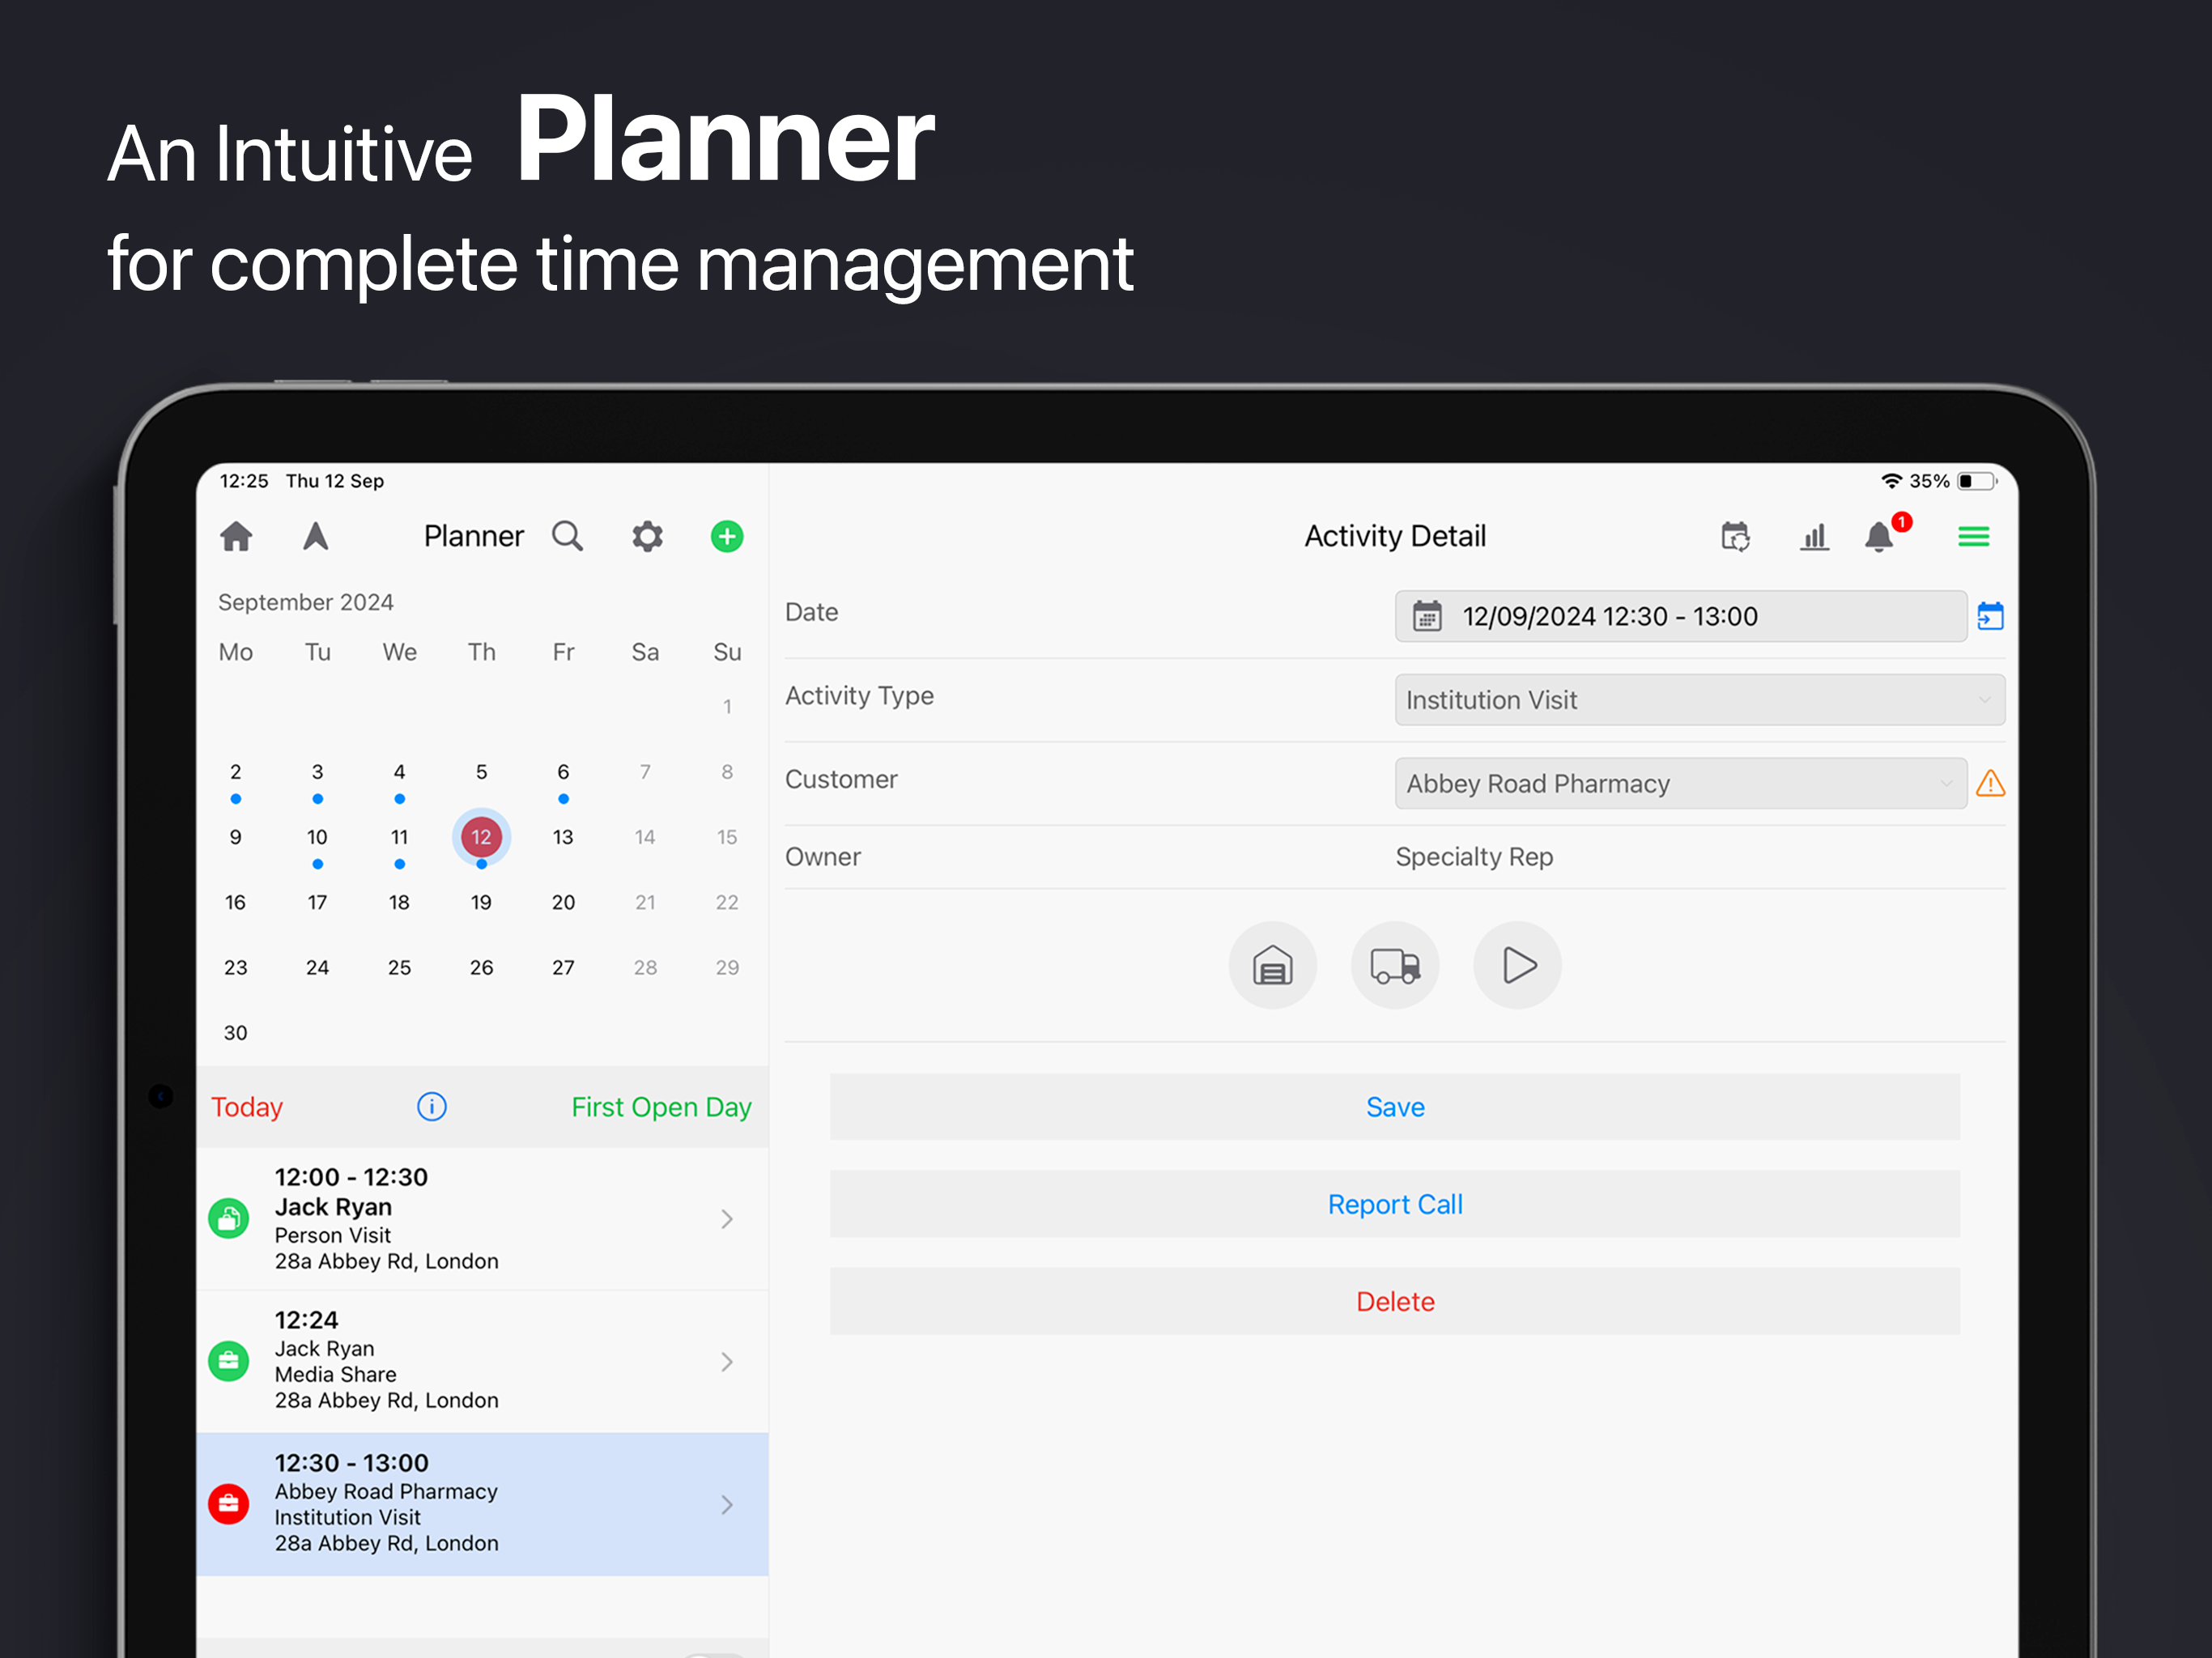Image resolution: width=2212 pixels, height=1658 pixels.
Task: Click calendar icon inside the Date field
Action: (1427, 616)
